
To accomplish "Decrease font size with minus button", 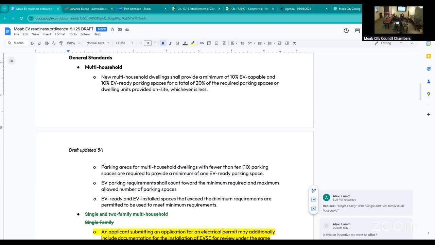I will [x=140, y=43].
